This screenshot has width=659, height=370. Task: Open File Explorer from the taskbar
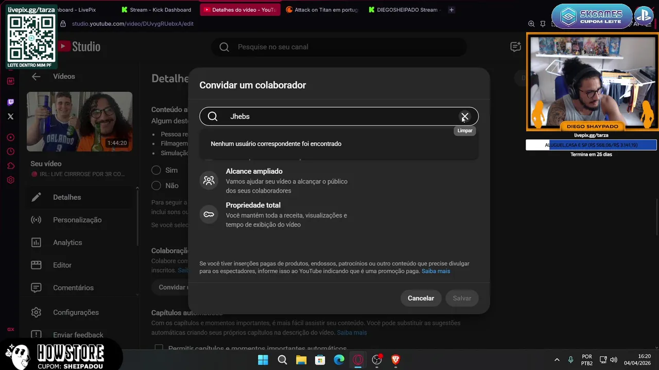tap(301, 360)
